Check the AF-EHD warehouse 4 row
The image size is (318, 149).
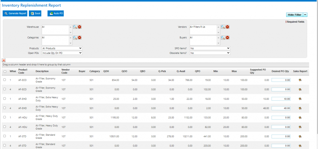tap(5, 108)
